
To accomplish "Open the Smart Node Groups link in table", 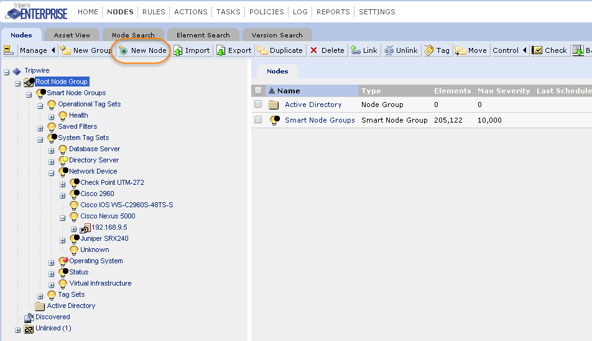I will pyautogui.click(x=320, y=120).
